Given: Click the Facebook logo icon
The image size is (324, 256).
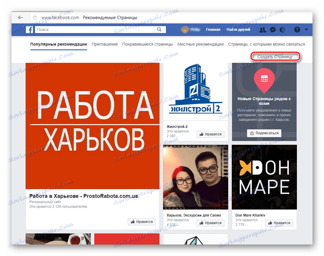Looking at the screenshot, I should pyautogui.click(x=29, y=29).
